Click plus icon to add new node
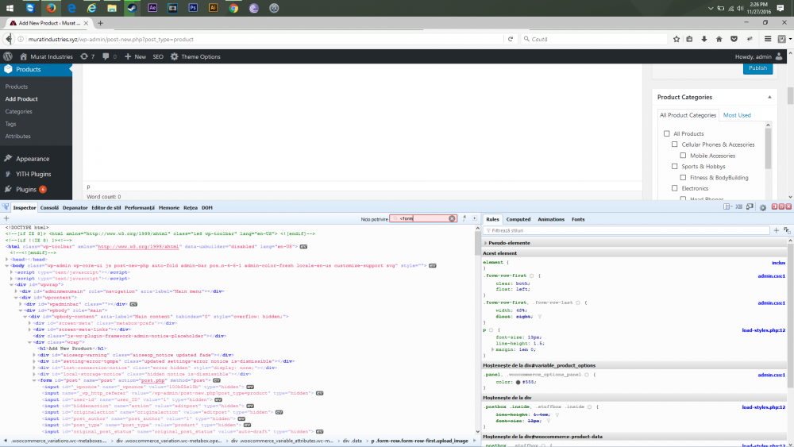Screen dimensions: 794x447 tap(6, 218)
